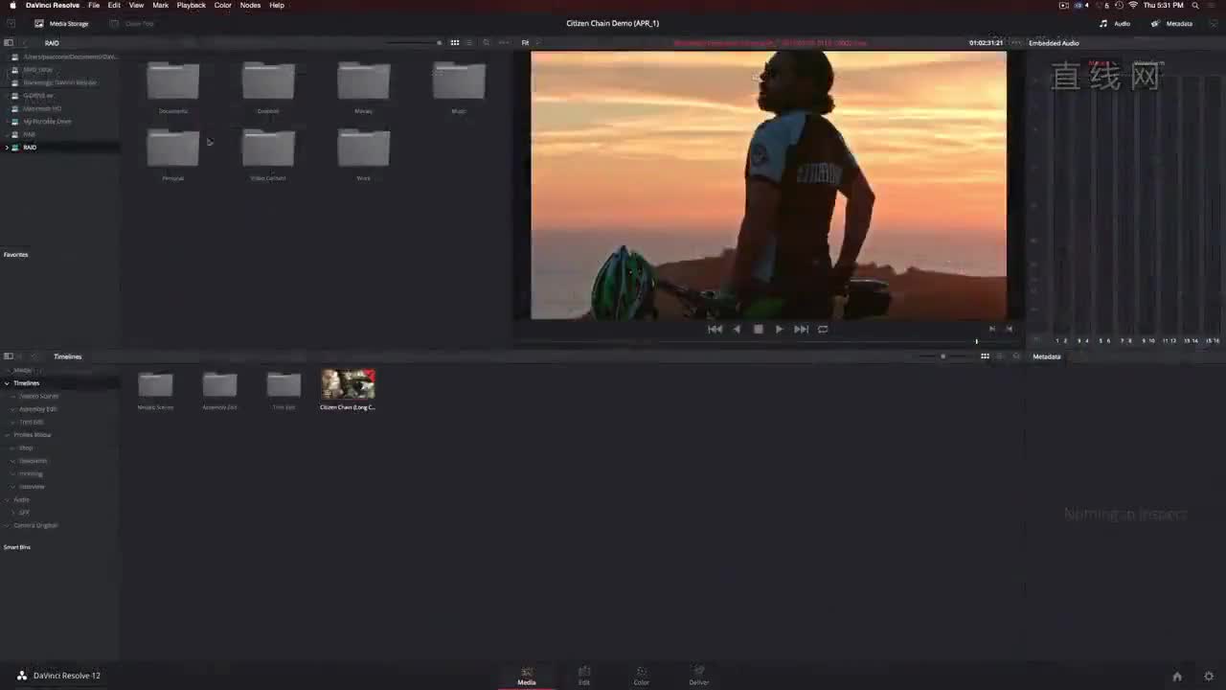Adjust the media pool thumbnail size slider

click(942, 356)
